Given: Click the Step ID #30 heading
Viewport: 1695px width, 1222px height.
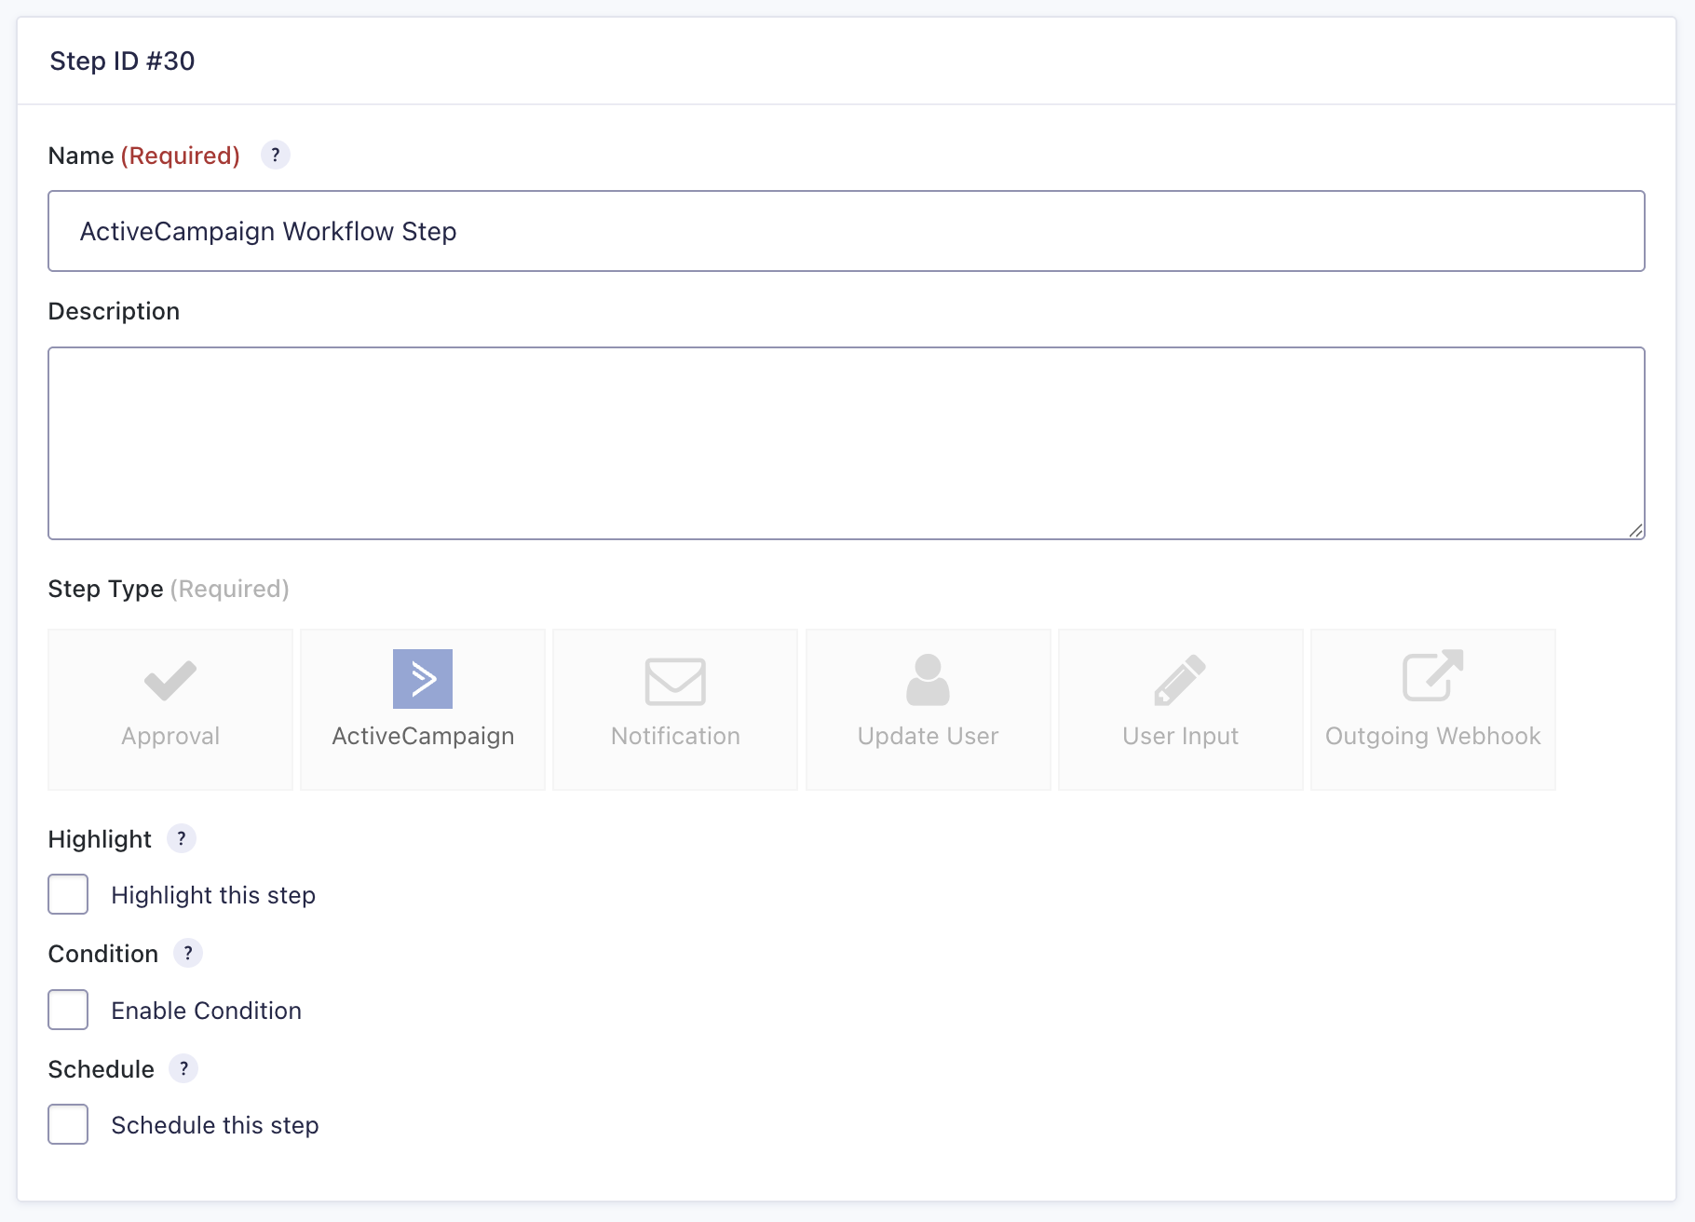Looking at the screenshot, I should (x=122, y=61).
